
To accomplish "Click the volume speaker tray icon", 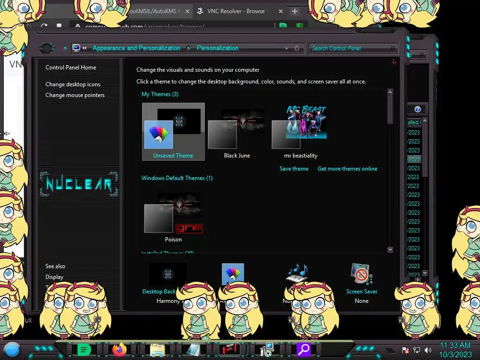I will point(428,350).
